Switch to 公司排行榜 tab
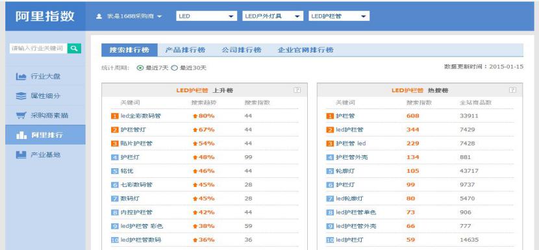Screen dimensions: 539x250 coord(242,50)
